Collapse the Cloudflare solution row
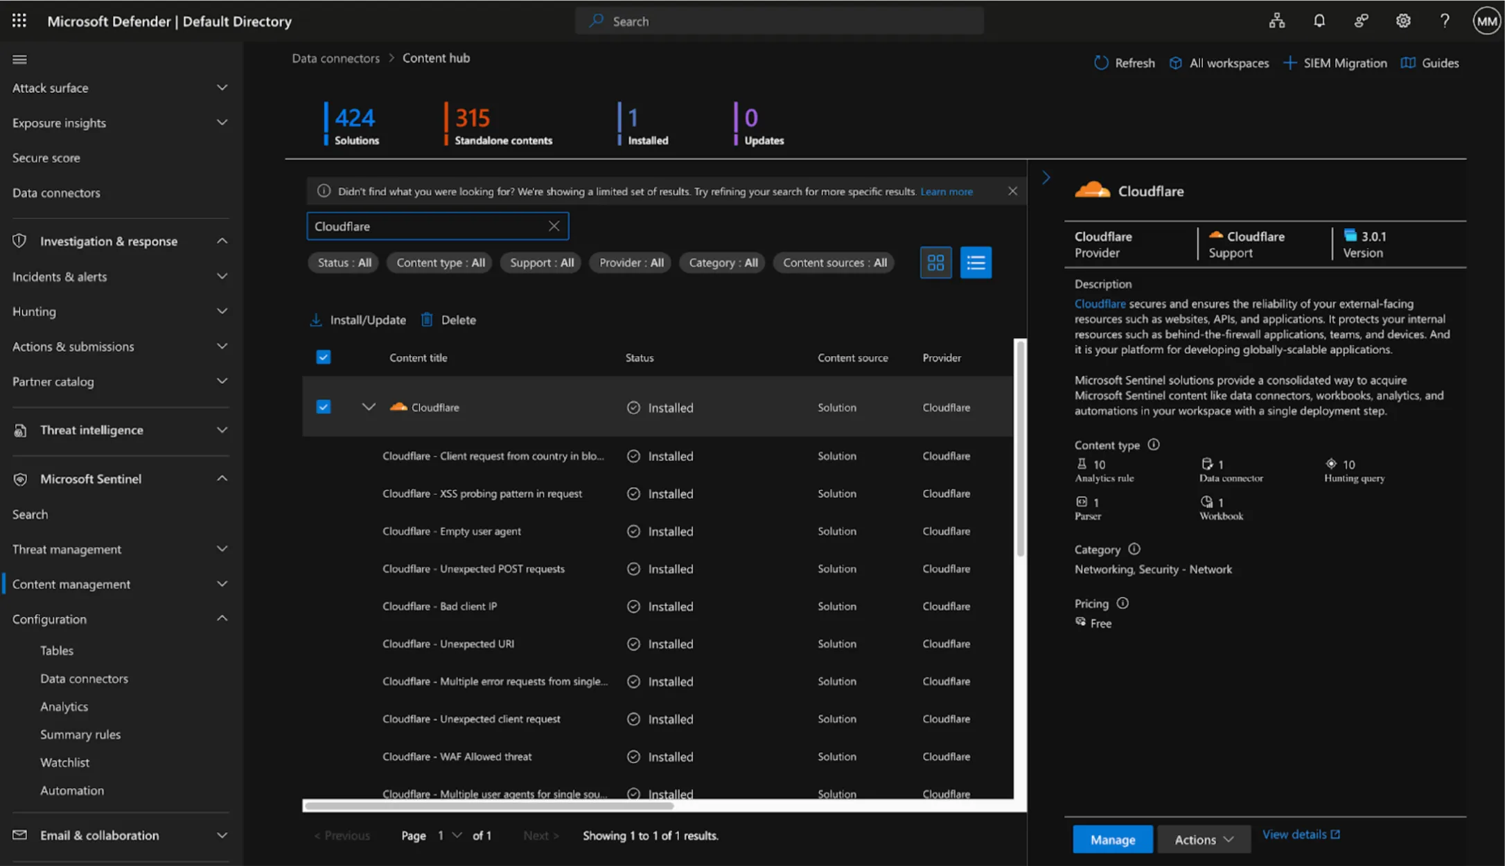The width and height of the screenshot is (1505, 866). pyautogui.click(x=369, y=407)
